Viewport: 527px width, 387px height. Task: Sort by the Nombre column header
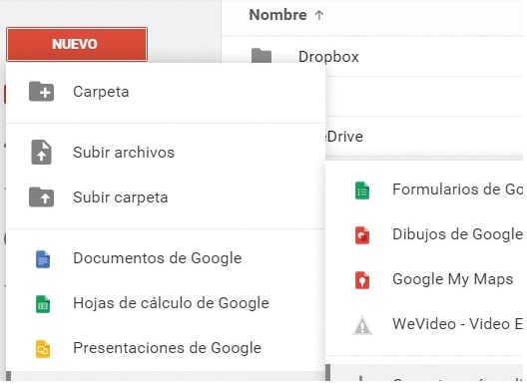pyautogui.click(x=277, y=15)
